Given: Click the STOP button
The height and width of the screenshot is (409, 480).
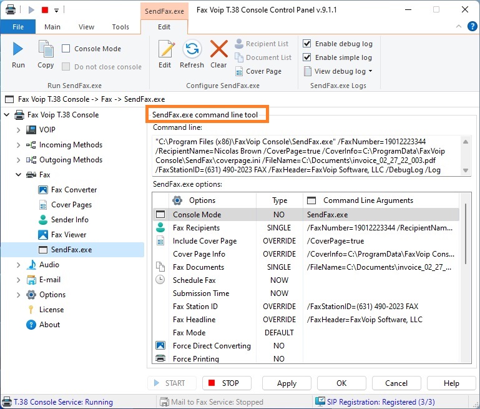Looking at the screenshot, I should (x=227, y=383).
